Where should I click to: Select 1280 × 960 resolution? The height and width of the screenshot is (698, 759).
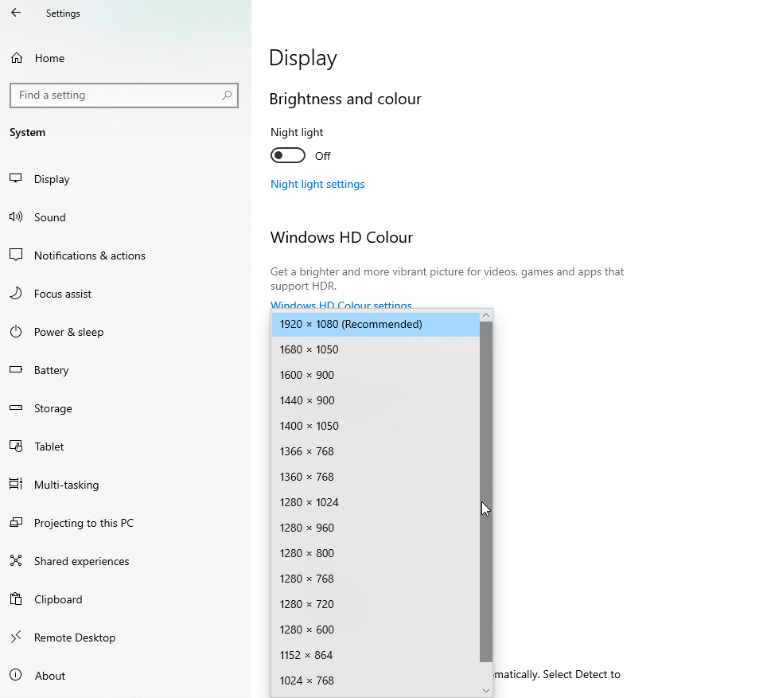(376, 528)
